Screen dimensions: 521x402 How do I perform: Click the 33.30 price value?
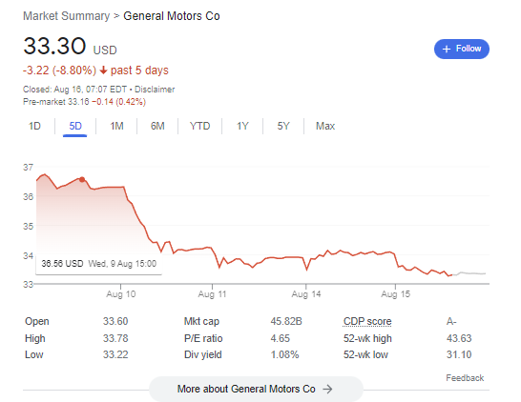[x=54, y=46]
